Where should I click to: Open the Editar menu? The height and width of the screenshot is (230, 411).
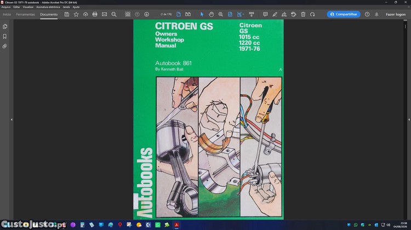(16, 7)
